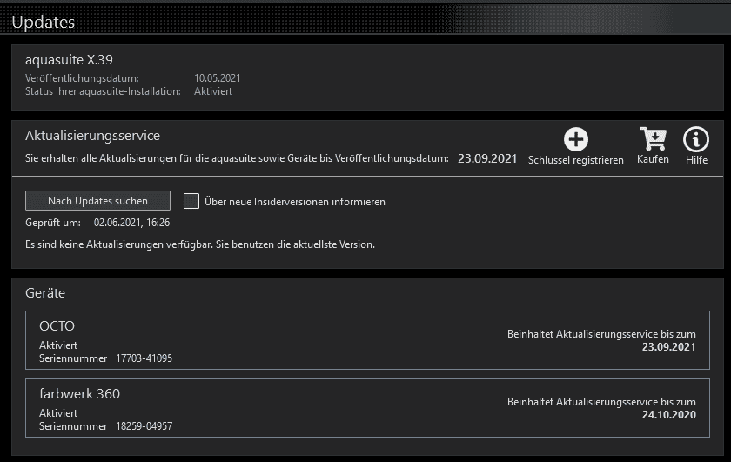Enable 'Über neue Insiderversionen informieren' checkbox

click(x=191, y=201)
